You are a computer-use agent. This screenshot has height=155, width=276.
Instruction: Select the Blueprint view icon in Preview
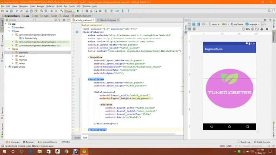[194, 24]
